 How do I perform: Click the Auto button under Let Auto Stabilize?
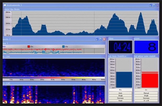tap(120, 93)
